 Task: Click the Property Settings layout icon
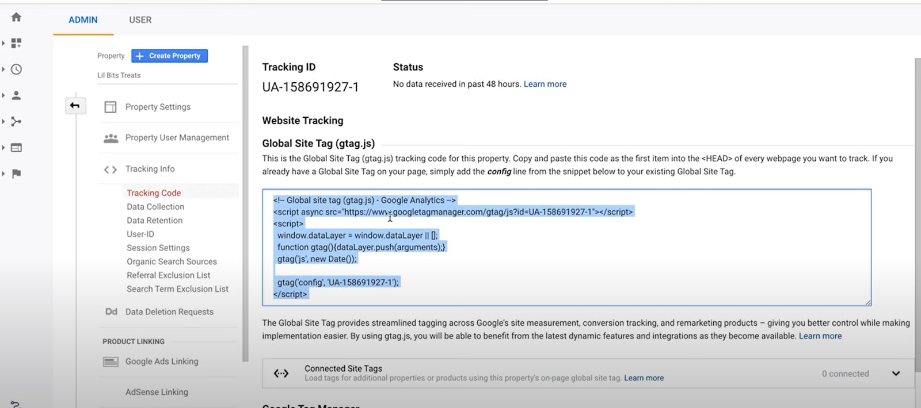(111, 107)
